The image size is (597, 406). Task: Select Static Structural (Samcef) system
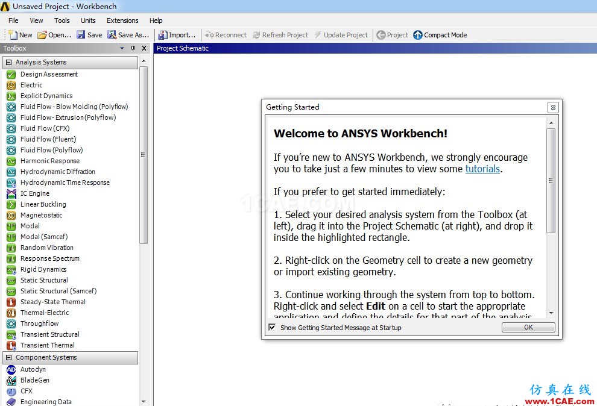58,291
